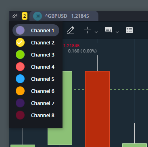Open the comment annotation tool
Screen dimensions: 148x147
click(108, 30)
